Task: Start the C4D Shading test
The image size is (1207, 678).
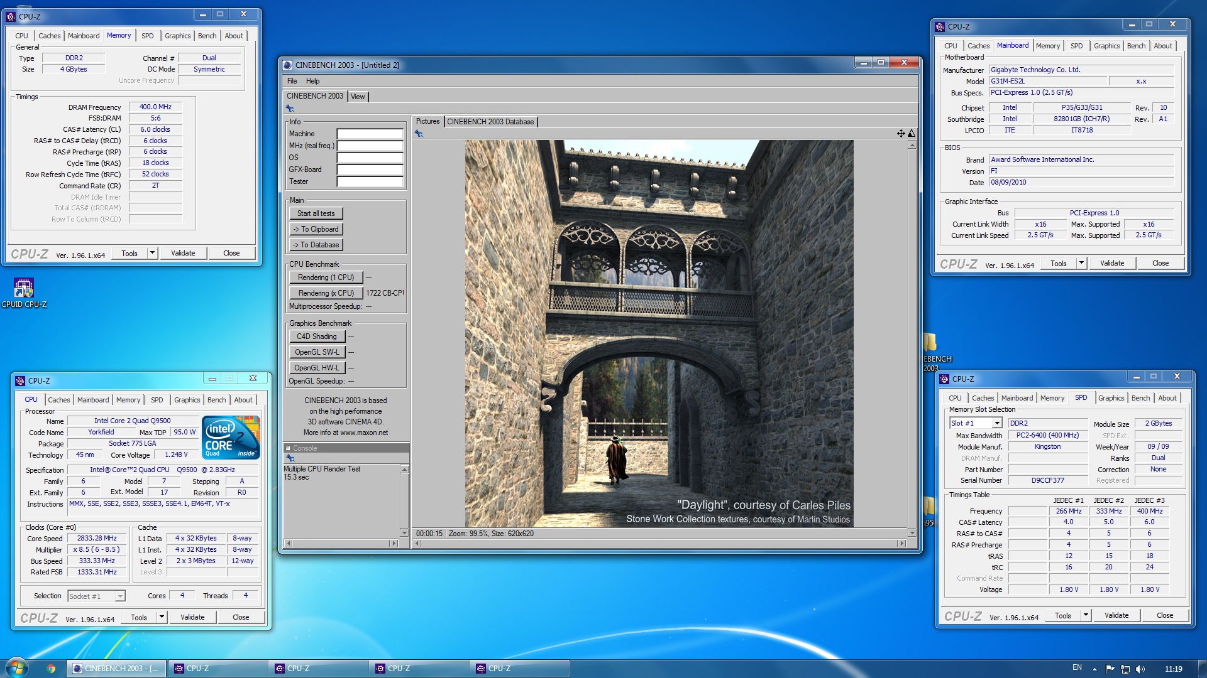Action: (317, 336)
